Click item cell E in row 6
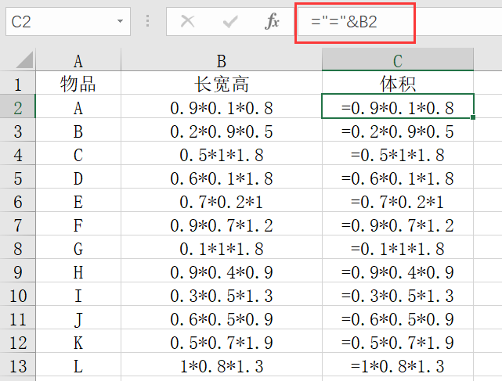Screen dimensions: 502x381 click(x=78, y=200)
